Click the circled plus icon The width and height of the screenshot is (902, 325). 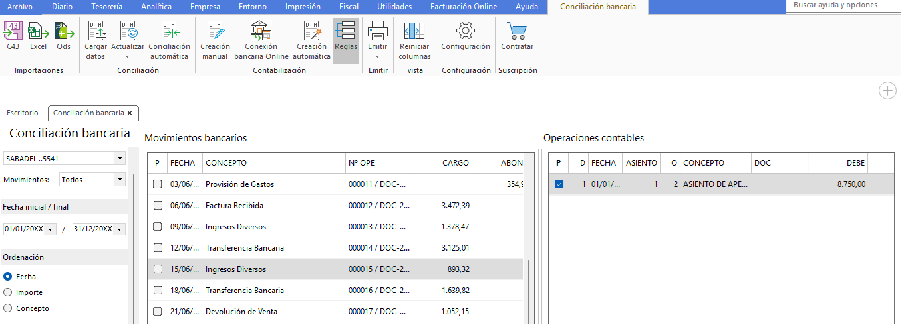click(887, 91)
